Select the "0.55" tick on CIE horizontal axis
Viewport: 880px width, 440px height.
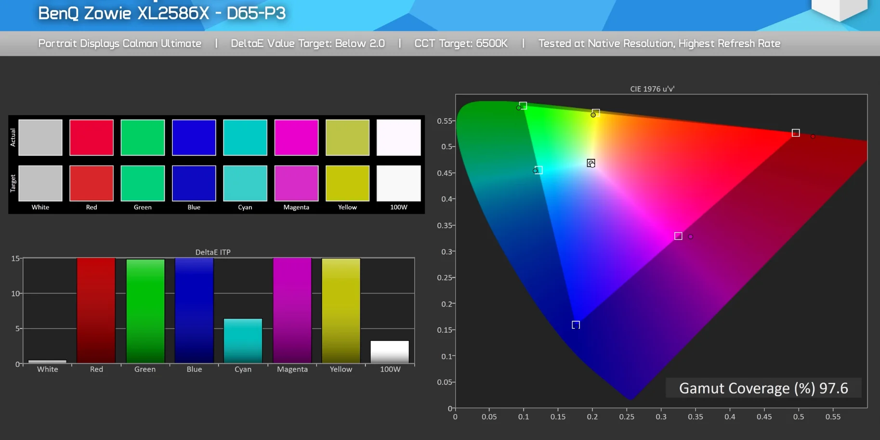[x=833, y=417]
